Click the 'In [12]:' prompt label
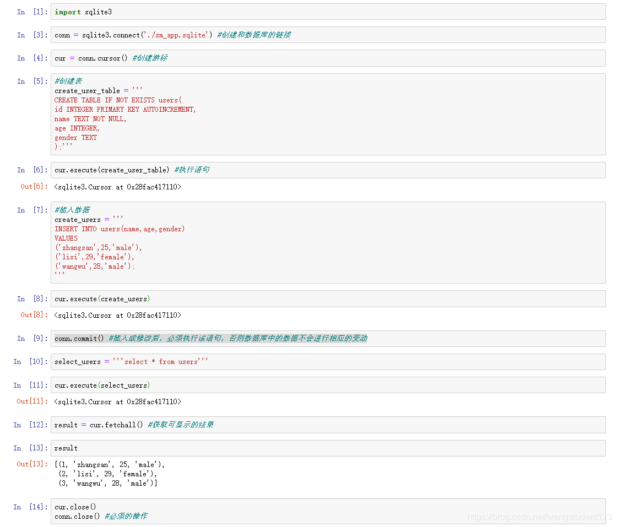Viewport: 617px width, 527px height. [x=30, y=425]
